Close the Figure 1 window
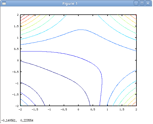 [148, 3]
